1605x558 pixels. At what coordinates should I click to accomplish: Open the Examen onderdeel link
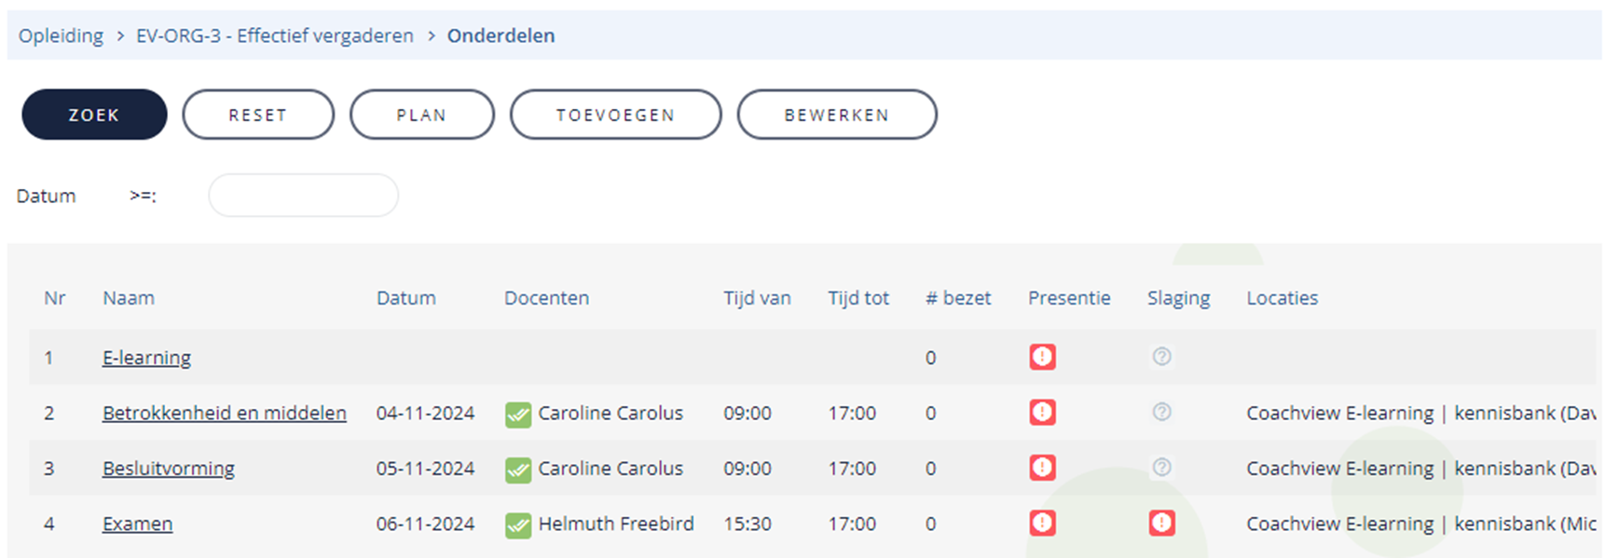[137, 524]
